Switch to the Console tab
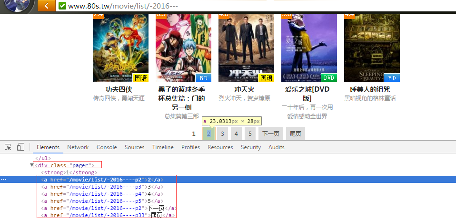The image size is (456, 219). point(107,147)
